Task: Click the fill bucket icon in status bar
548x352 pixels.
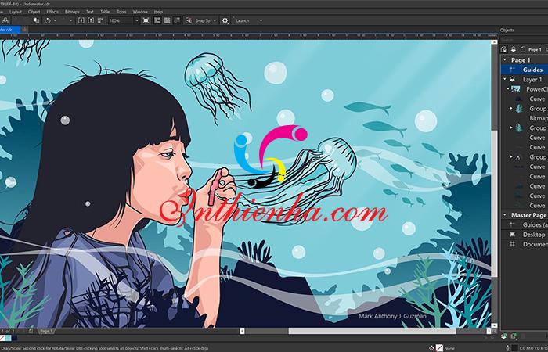Action: pos(431,348)
